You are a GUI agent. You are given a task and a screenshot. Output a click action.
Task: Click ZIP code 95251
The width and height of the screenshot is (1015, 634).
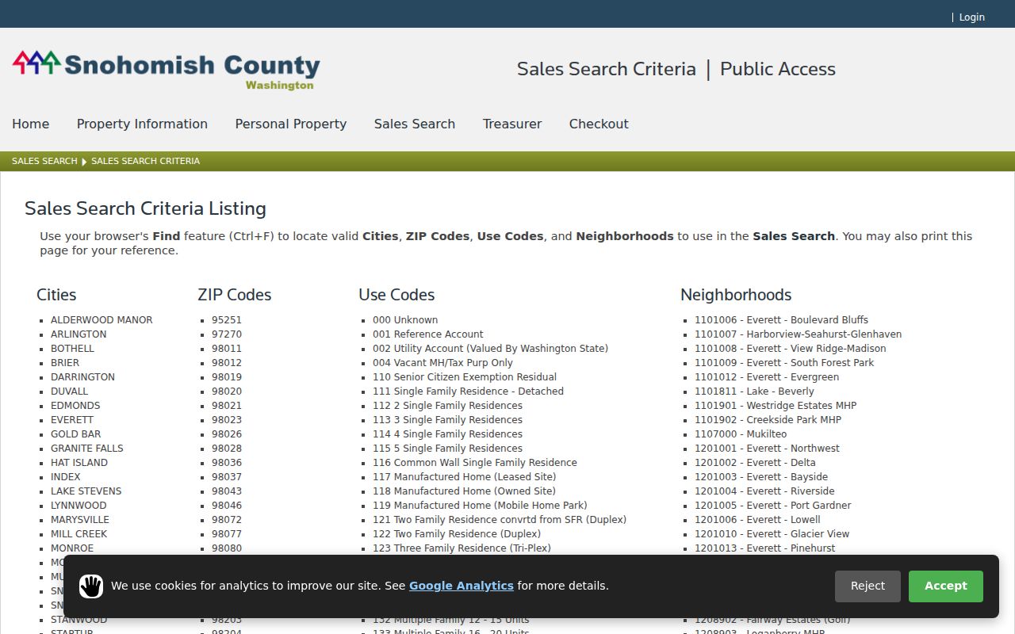point(227,320)
